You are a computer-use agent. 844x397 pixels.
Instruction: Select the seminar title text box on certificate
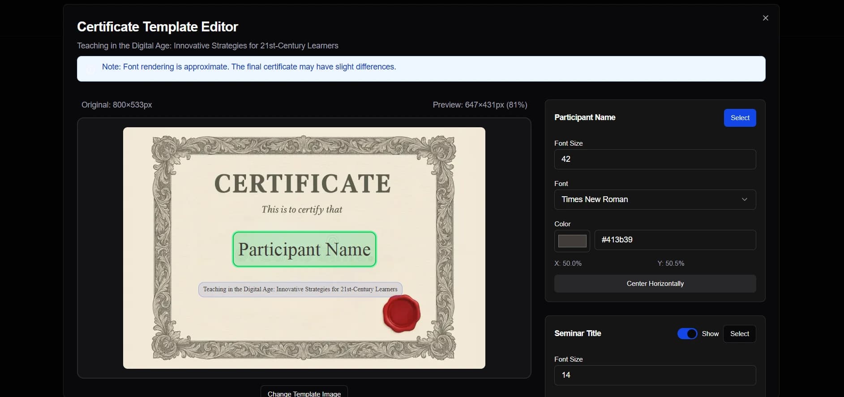point(300,289)
